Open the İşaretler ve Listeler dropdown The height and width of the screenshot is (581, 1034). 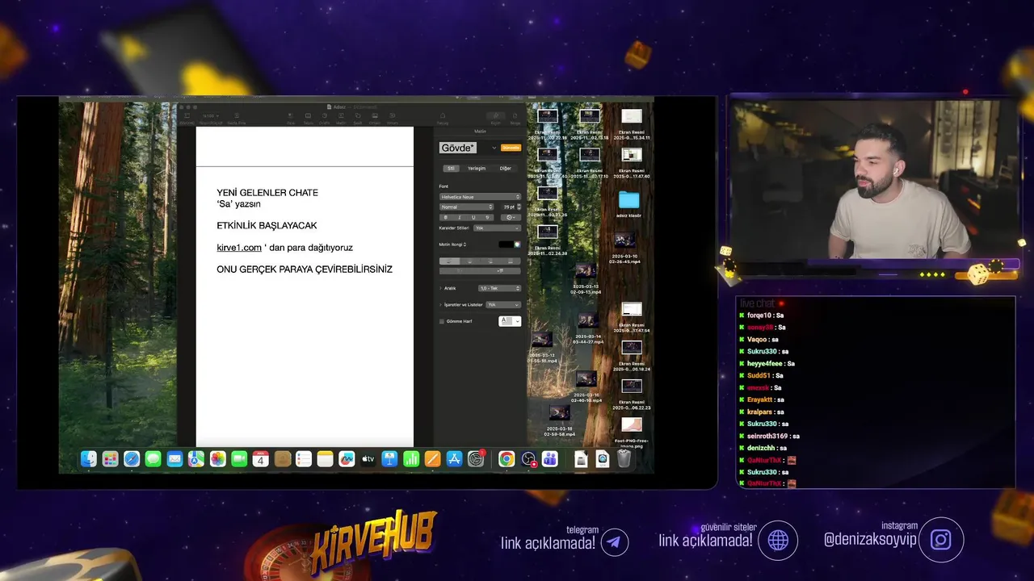coord(503,304)
